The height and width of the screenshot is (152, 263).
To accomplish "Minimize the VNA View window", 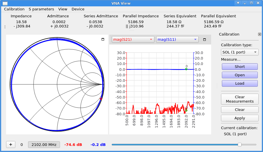I will click(x=245, y=3).
